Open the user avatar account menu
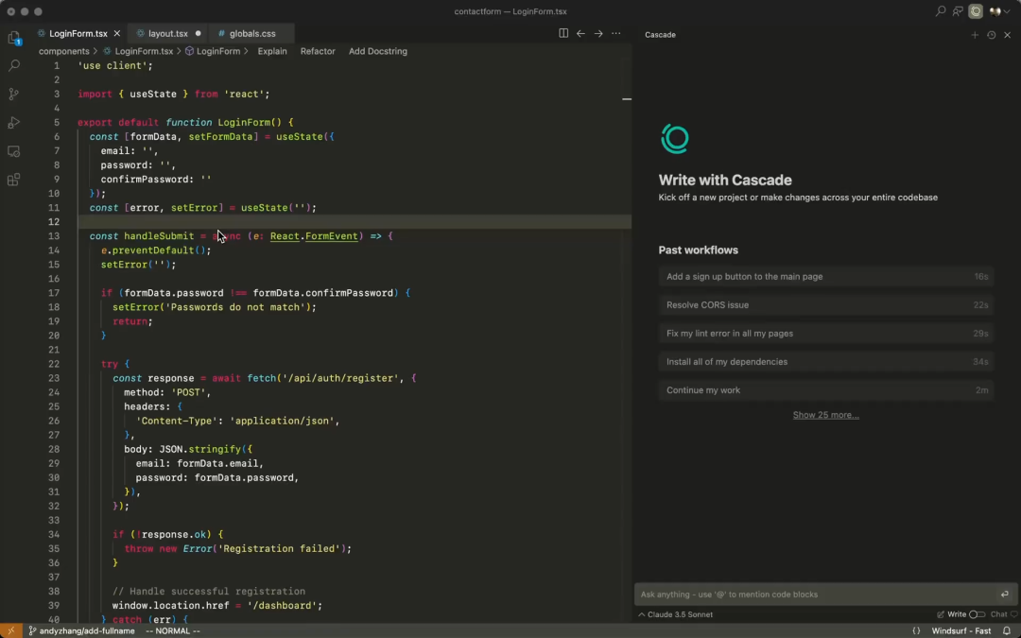1021x638 pixels. [x=999, y=11]
